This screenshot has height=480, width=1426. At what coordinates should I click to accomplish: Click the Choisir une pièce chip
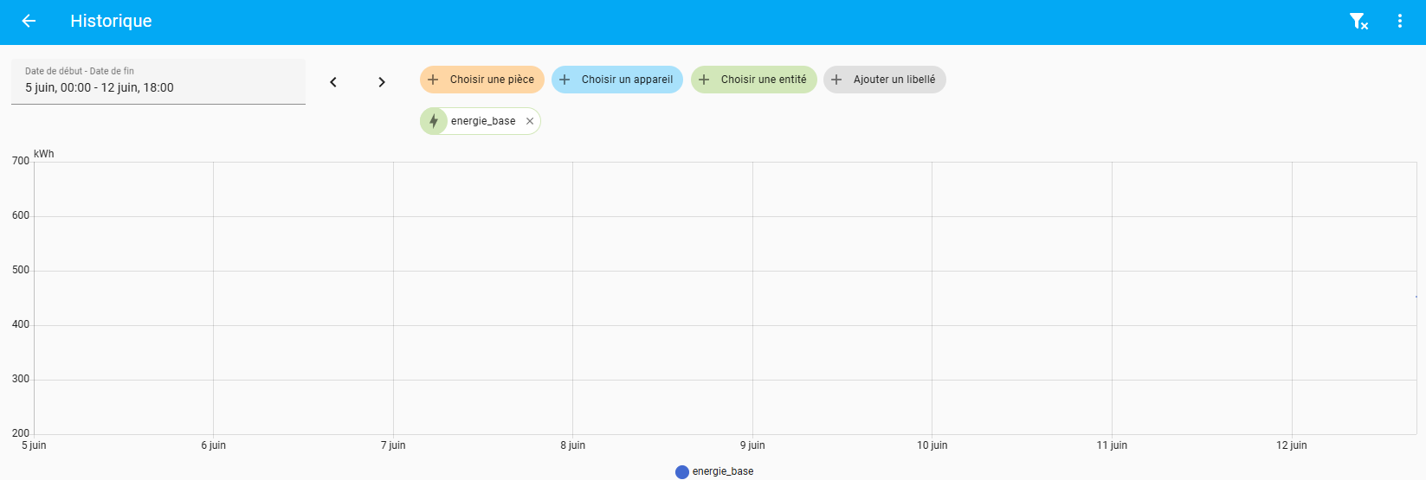[482, 80]
